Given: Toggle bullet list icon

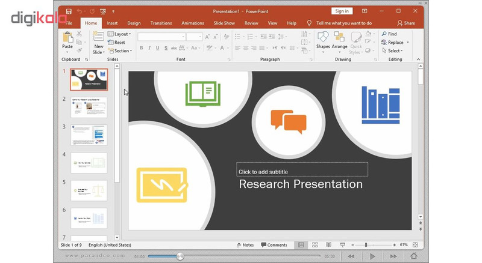Looking at the screenshot, I should (x=237, y=37).
